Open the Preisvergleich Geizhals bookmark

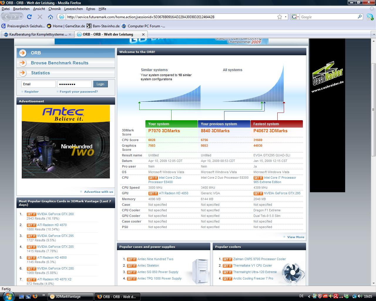[23, 26]
